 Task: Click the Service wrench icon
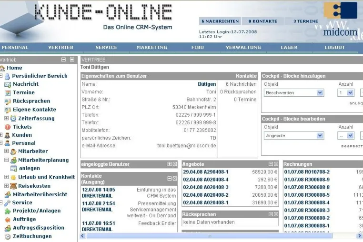(x=7, y=203)
